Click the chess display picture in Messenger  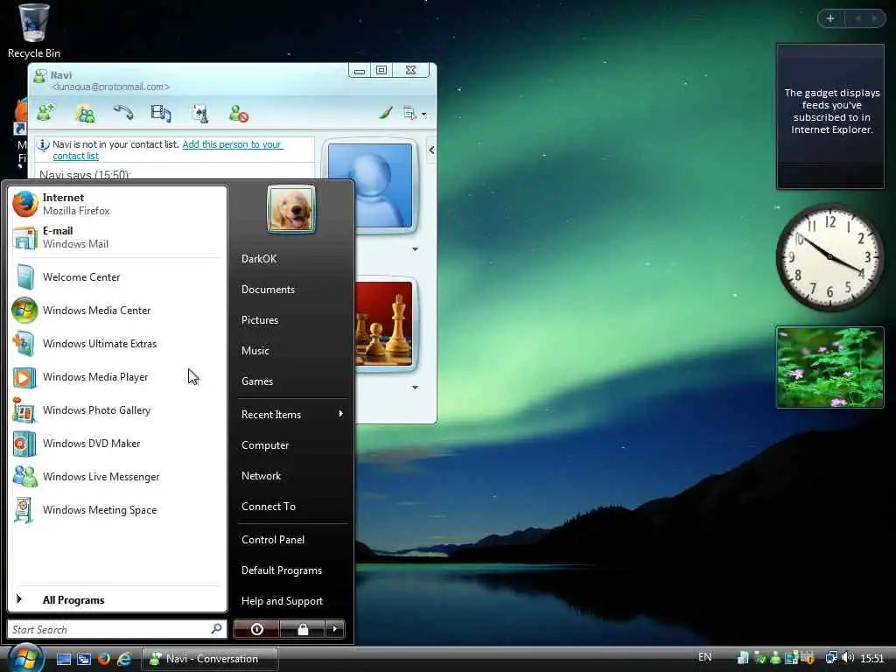point(384,324)
